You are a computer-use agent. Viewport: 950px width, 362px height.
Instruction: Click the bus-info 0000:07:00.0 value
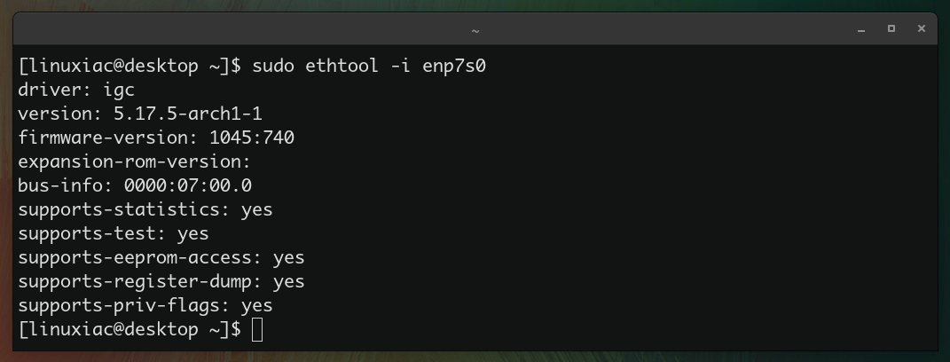(x=188, y=185)
